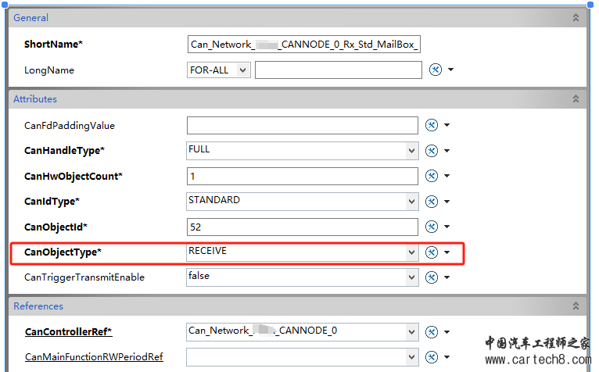Collapse the References section

[x=576, y=306]
